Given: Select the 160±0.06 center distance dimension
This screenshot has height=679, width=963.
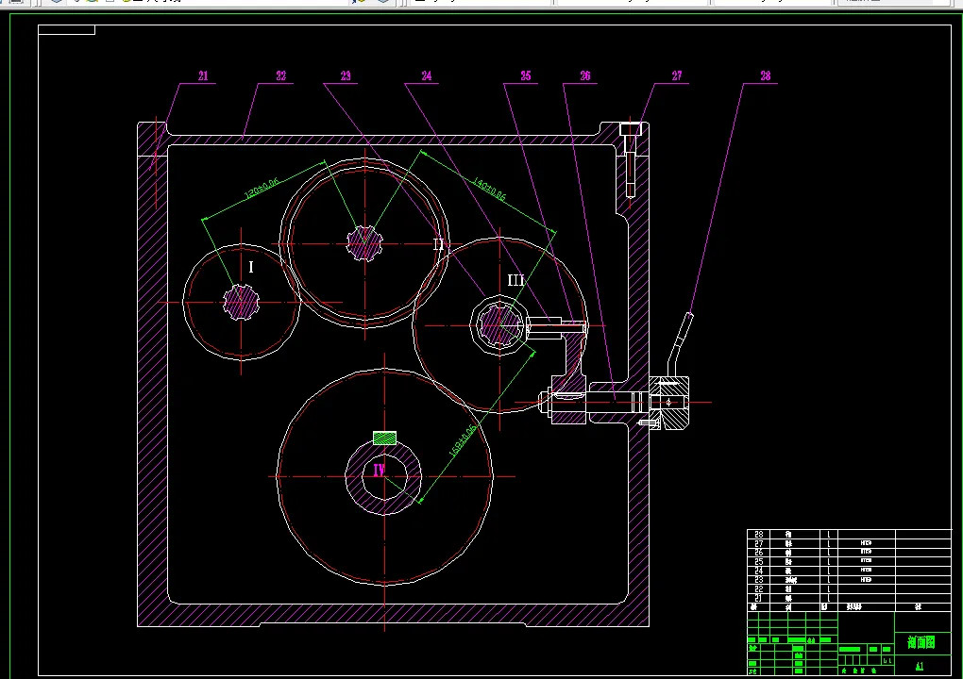Looking at the screenshot, I should coord(463,441).
